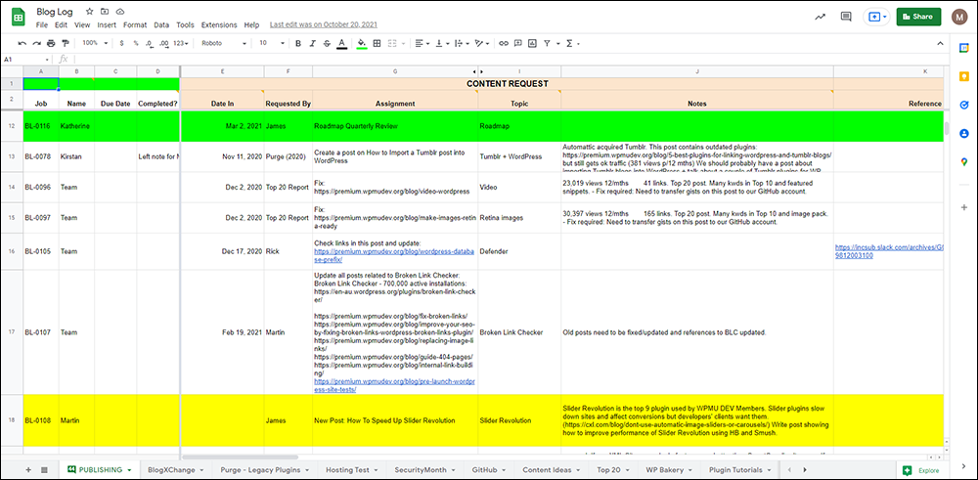The width and height of the screenshot is (978, 480).
Task: Open the borders menu
Action: pyautogui.click(x=377, y=44)
